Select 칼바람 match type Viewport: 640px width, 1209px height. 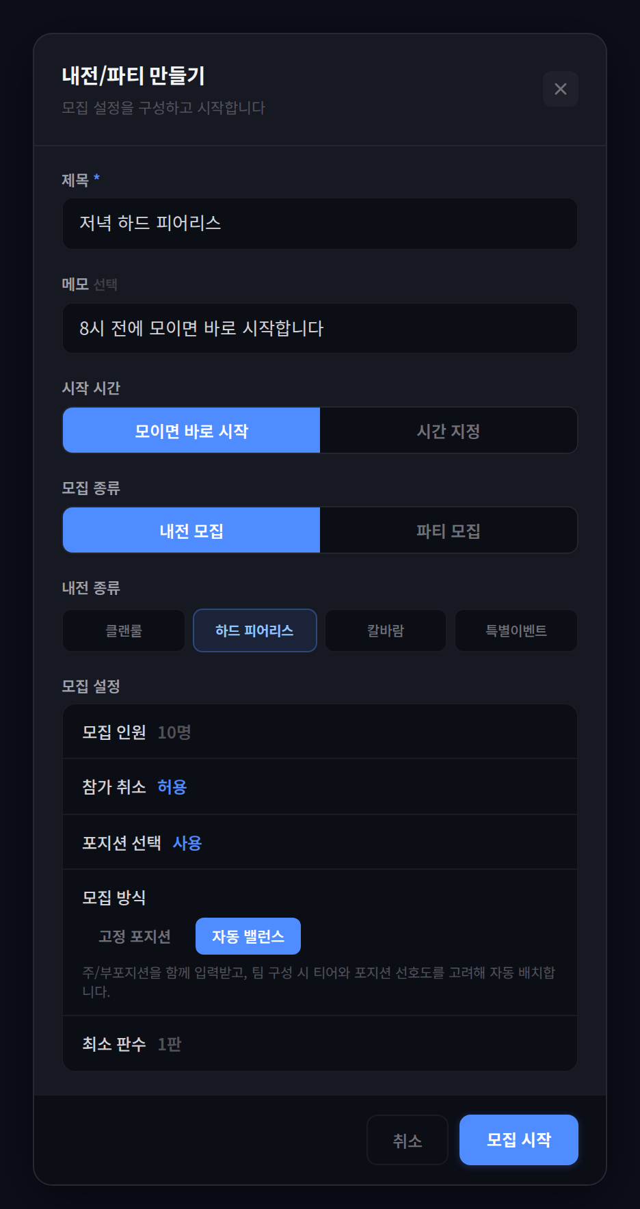(x=386, y=630)
